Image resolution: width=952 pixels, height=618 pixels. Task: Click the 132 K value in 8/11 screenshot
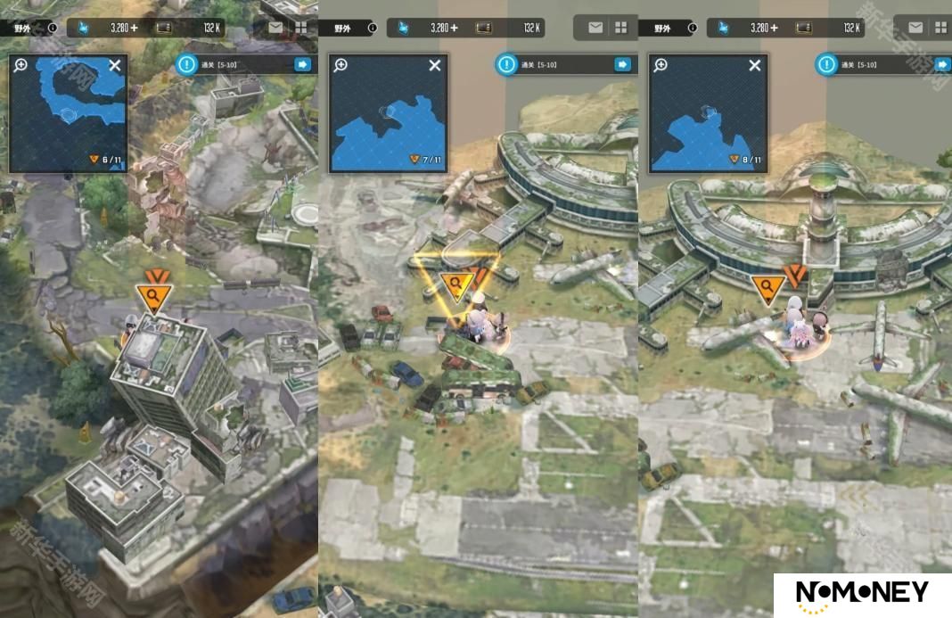click(852, 28)
